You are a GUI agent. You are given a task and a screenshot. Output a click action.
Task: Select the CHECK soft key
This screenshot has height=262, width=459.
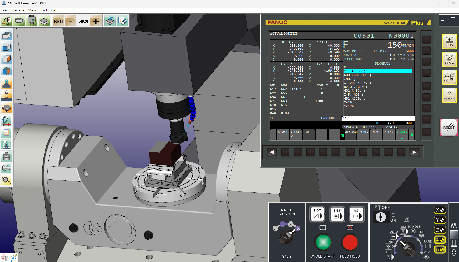(389, 134)
